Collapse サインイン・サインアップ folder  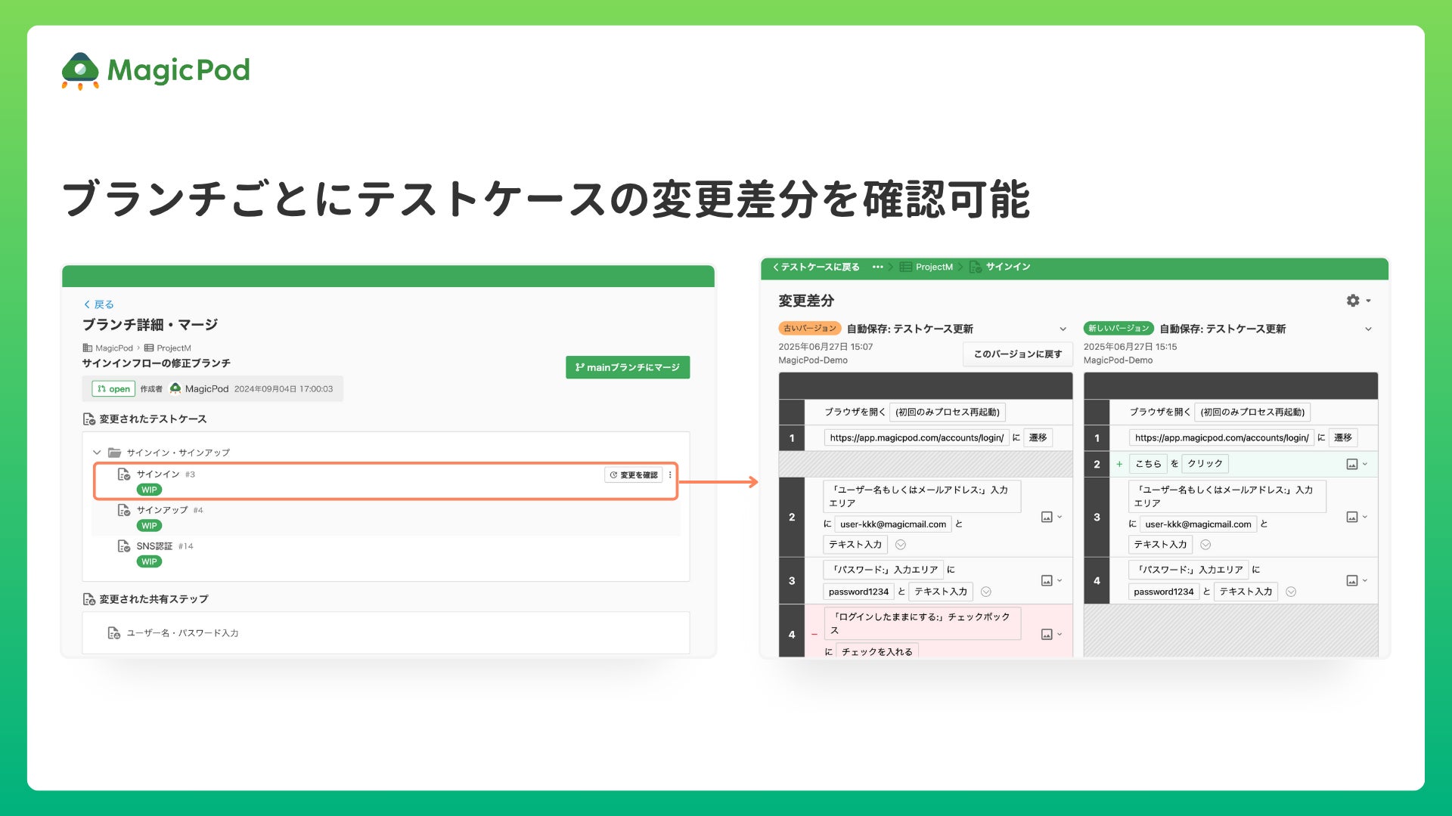pyautogui.click(x=97, y=453)
